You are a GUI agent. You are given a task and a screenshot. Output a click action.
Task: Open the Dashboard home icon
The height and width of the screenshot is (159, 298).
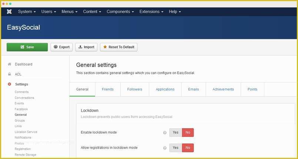[x=9, y=64]
